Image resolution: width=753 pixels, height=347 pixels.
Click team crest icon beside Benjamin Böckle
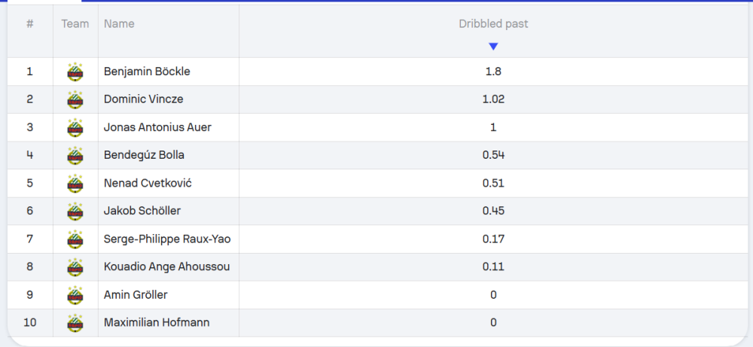click(x=75, y=72)
